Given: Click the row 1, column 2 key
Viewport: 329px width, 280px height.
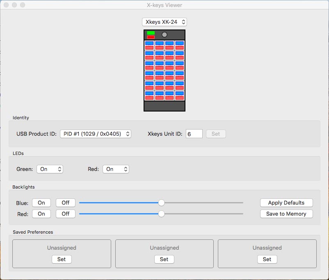Looking at the screenshot, I should (160, 46).
